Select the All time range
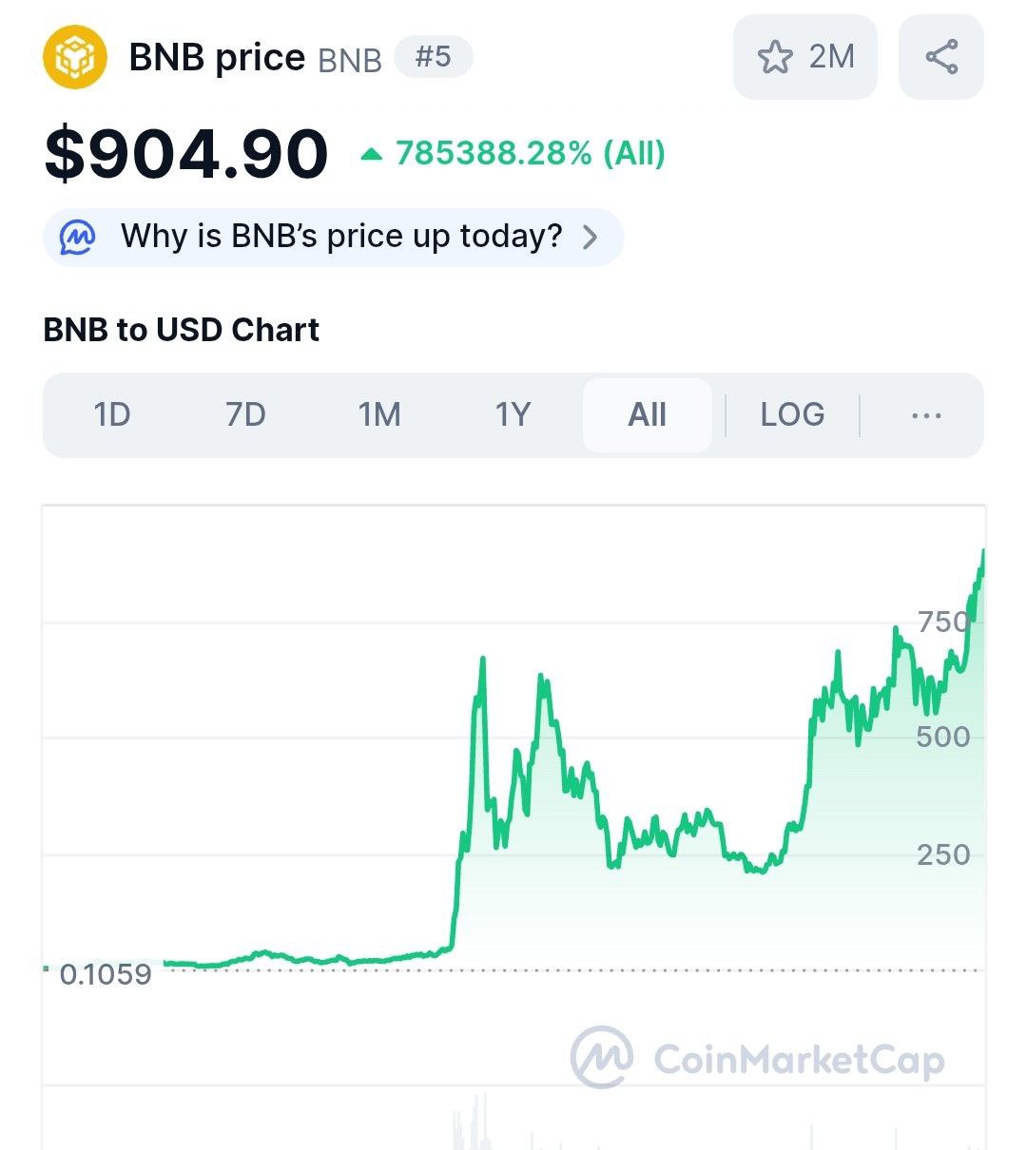The height and width of the screenshot is (1150, 1027). [648, 415]
